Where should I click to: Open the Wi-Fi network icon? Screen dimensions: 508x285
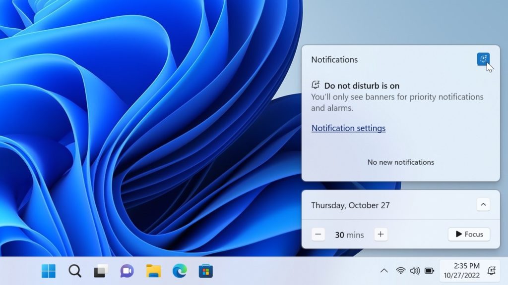pyautogui.click(x=400, y=271)
